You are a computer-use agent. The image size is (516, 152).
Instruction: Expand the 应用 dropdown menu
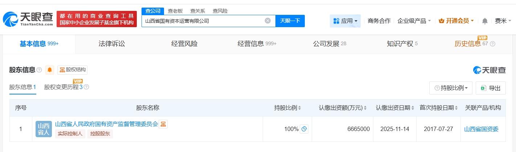coord(345,21)
